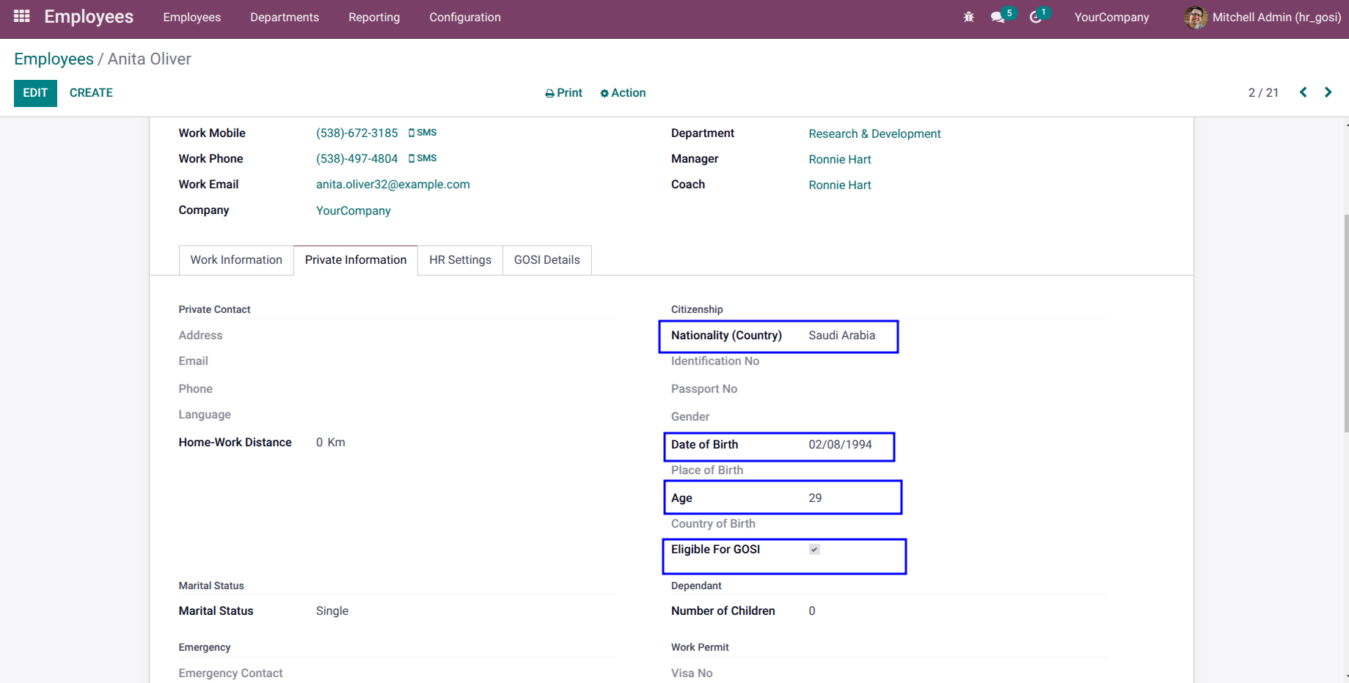Click the debug bug icon
Screen dimensions: 1349x683
pos(969,17)
